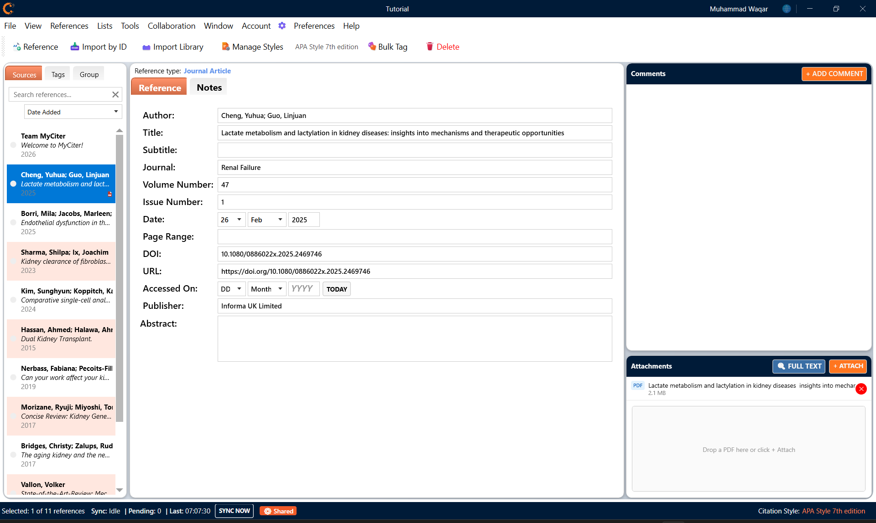Click the gear icon beside Preferences

(282, 26)
